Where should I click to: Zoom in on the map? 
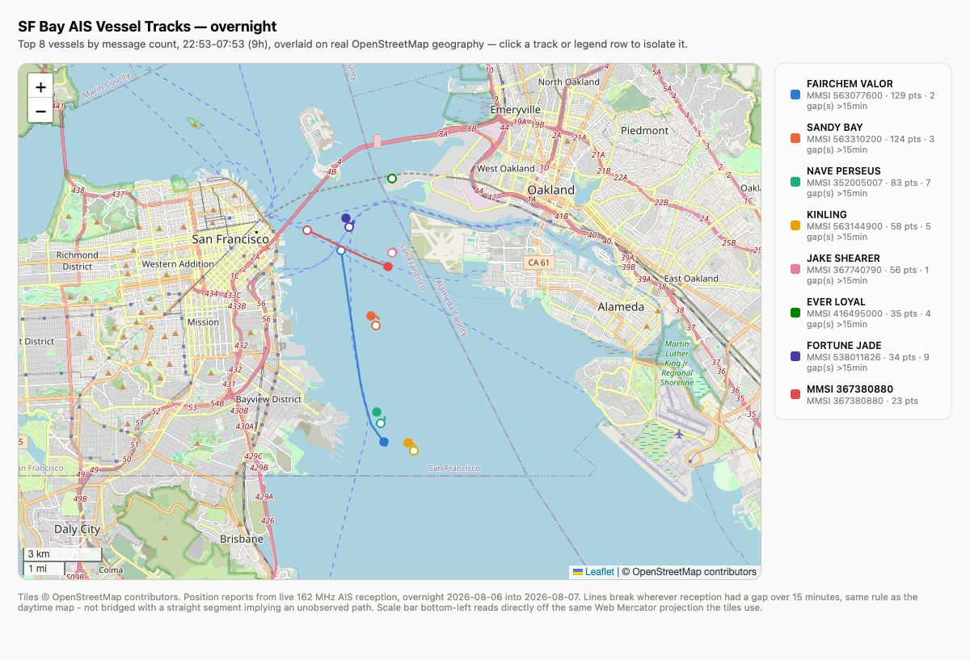pos(40,86)
